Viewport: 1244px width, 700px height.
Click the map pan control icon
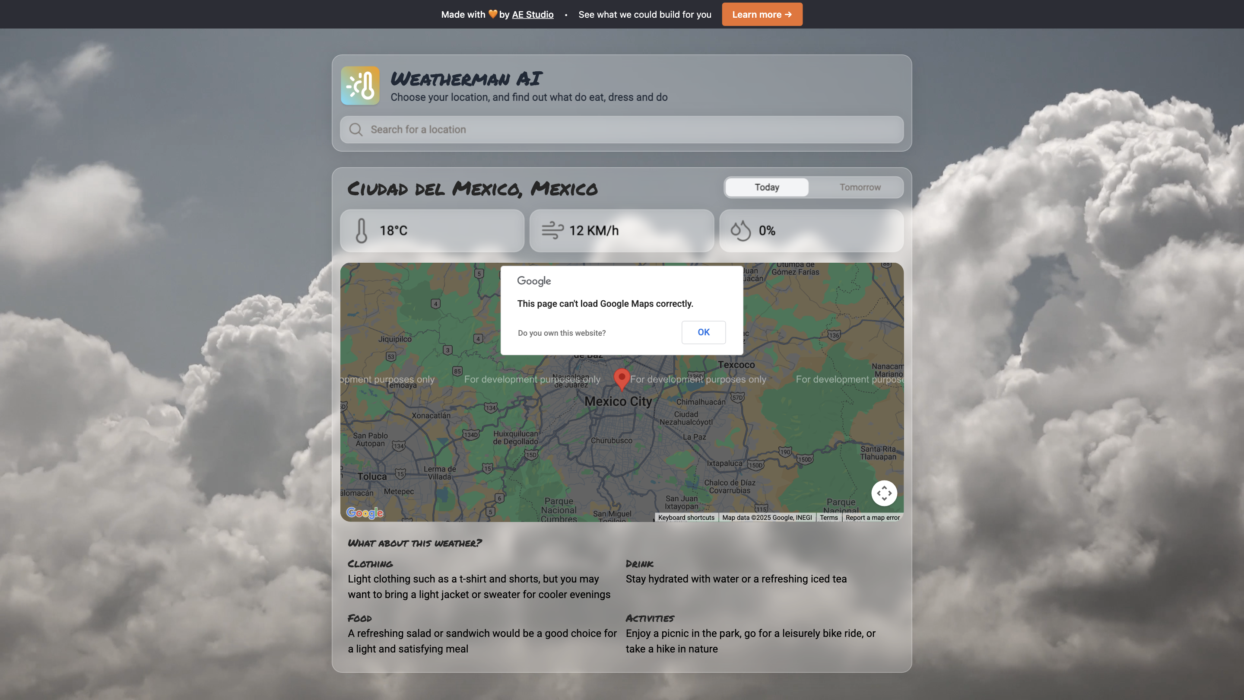tap(884, 493)
